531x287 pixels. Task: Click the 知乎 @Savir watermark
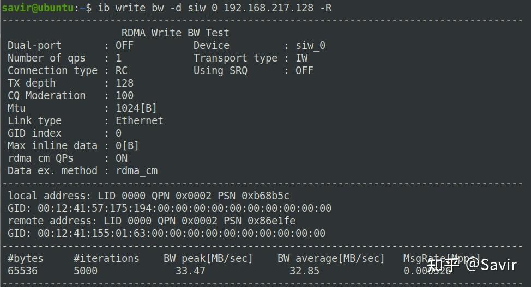point(472,265)
